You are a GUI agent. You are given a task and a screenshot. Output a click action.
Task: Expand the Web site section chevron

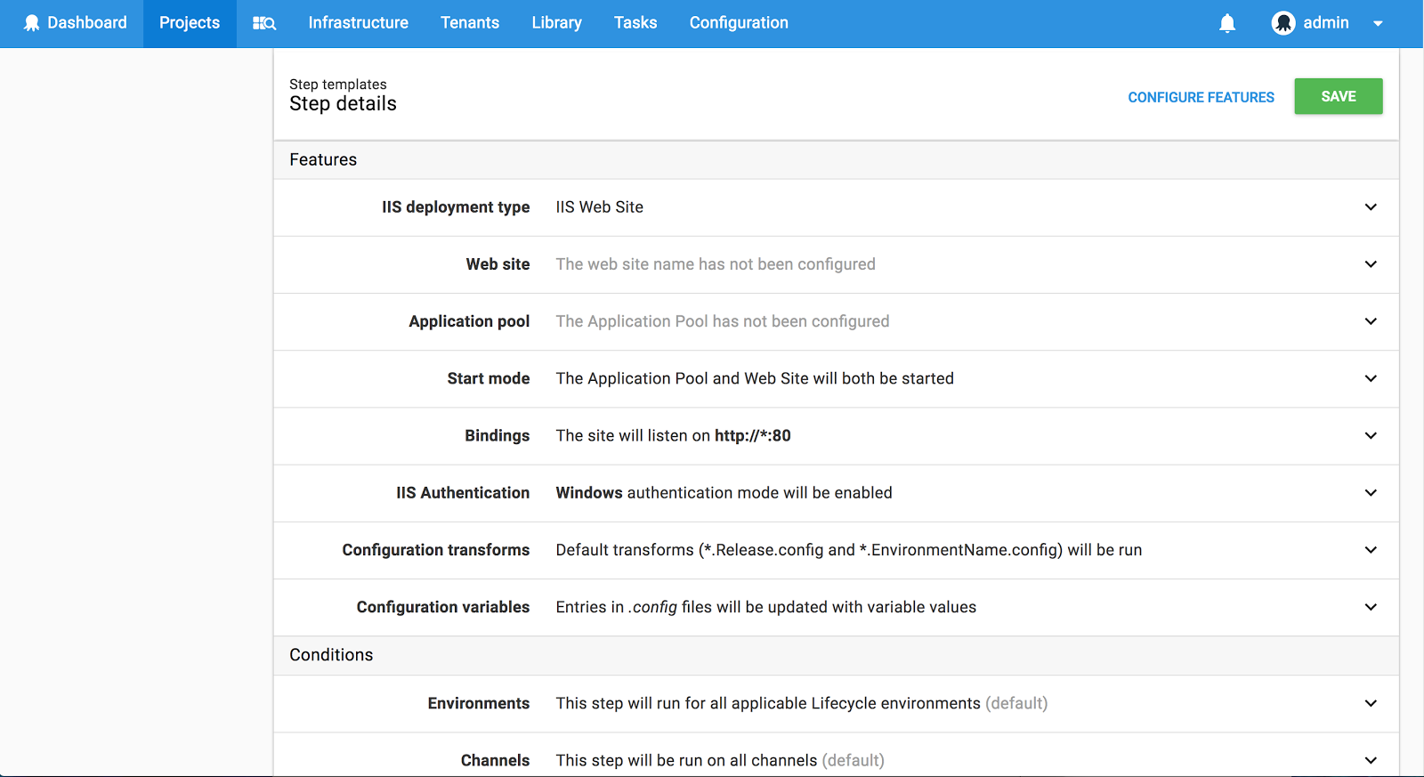pyautogui.click(x=1371, y=264)
